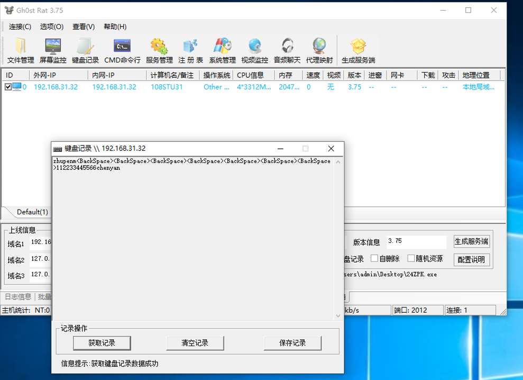Click 生成服务端 button beside version field

471,241
